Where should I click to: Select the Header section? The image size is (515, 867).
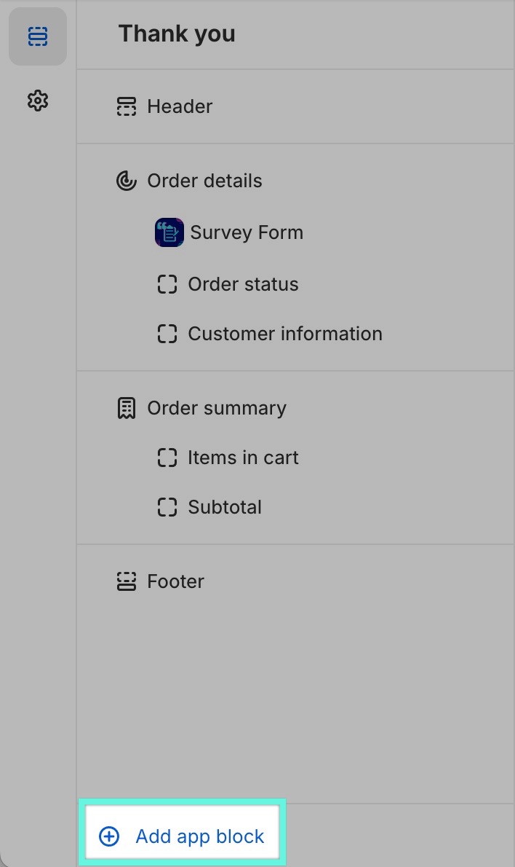coord(180,107)
